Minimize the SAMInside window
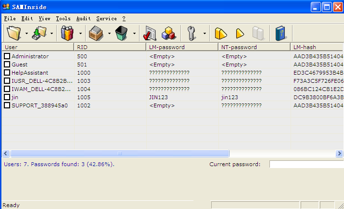The image size is (344, 209). (316, 7)
